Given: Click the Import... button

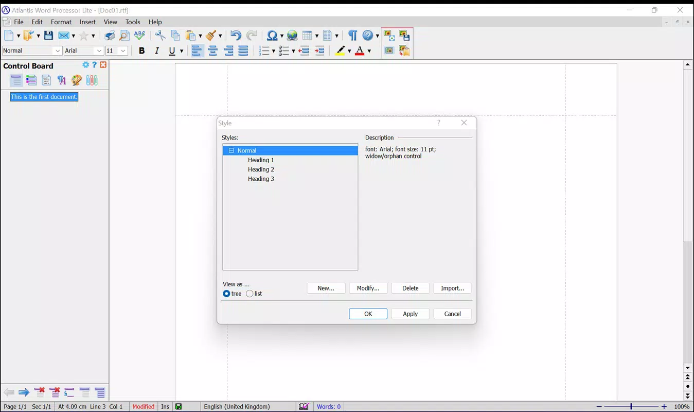Looking at the screenshot, I should click(x=453, y=288).
